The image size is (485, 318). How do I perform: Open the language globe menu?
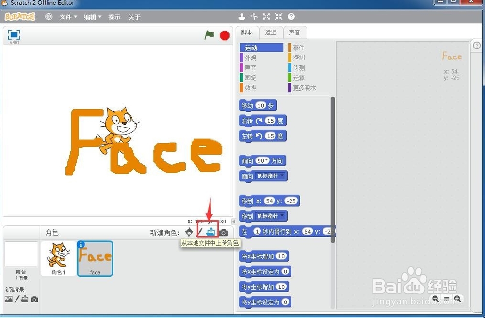coord(48,16)
